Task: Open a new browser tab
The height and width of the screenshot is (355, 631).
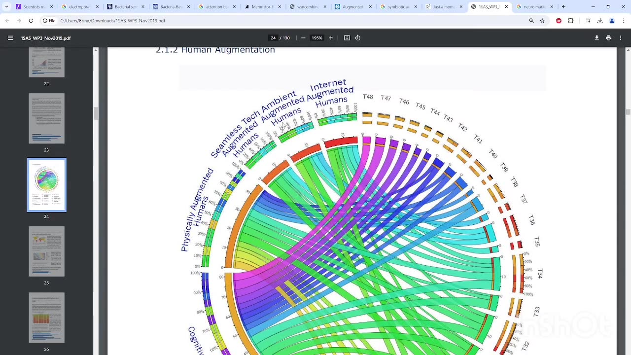Action: point(563,7)
